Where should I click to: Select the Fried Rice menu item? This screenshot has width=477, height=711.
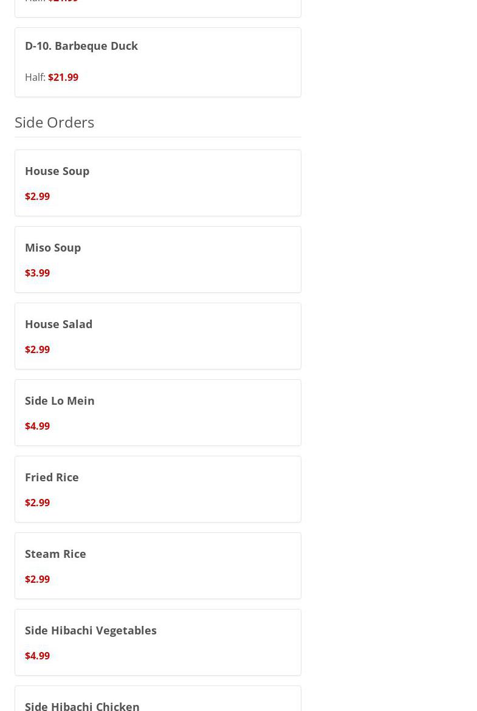click(52, 477)
